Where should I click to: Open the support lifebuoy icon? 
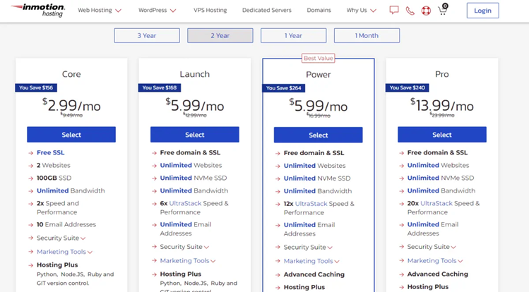click(426, 11)
